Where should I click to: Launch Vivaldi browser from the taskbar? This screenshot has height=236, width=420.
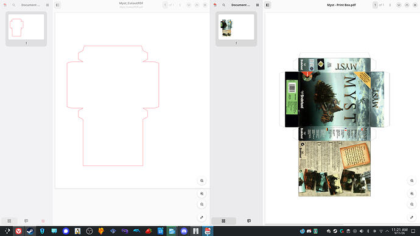pyautogui.click(x=18, y=231)
